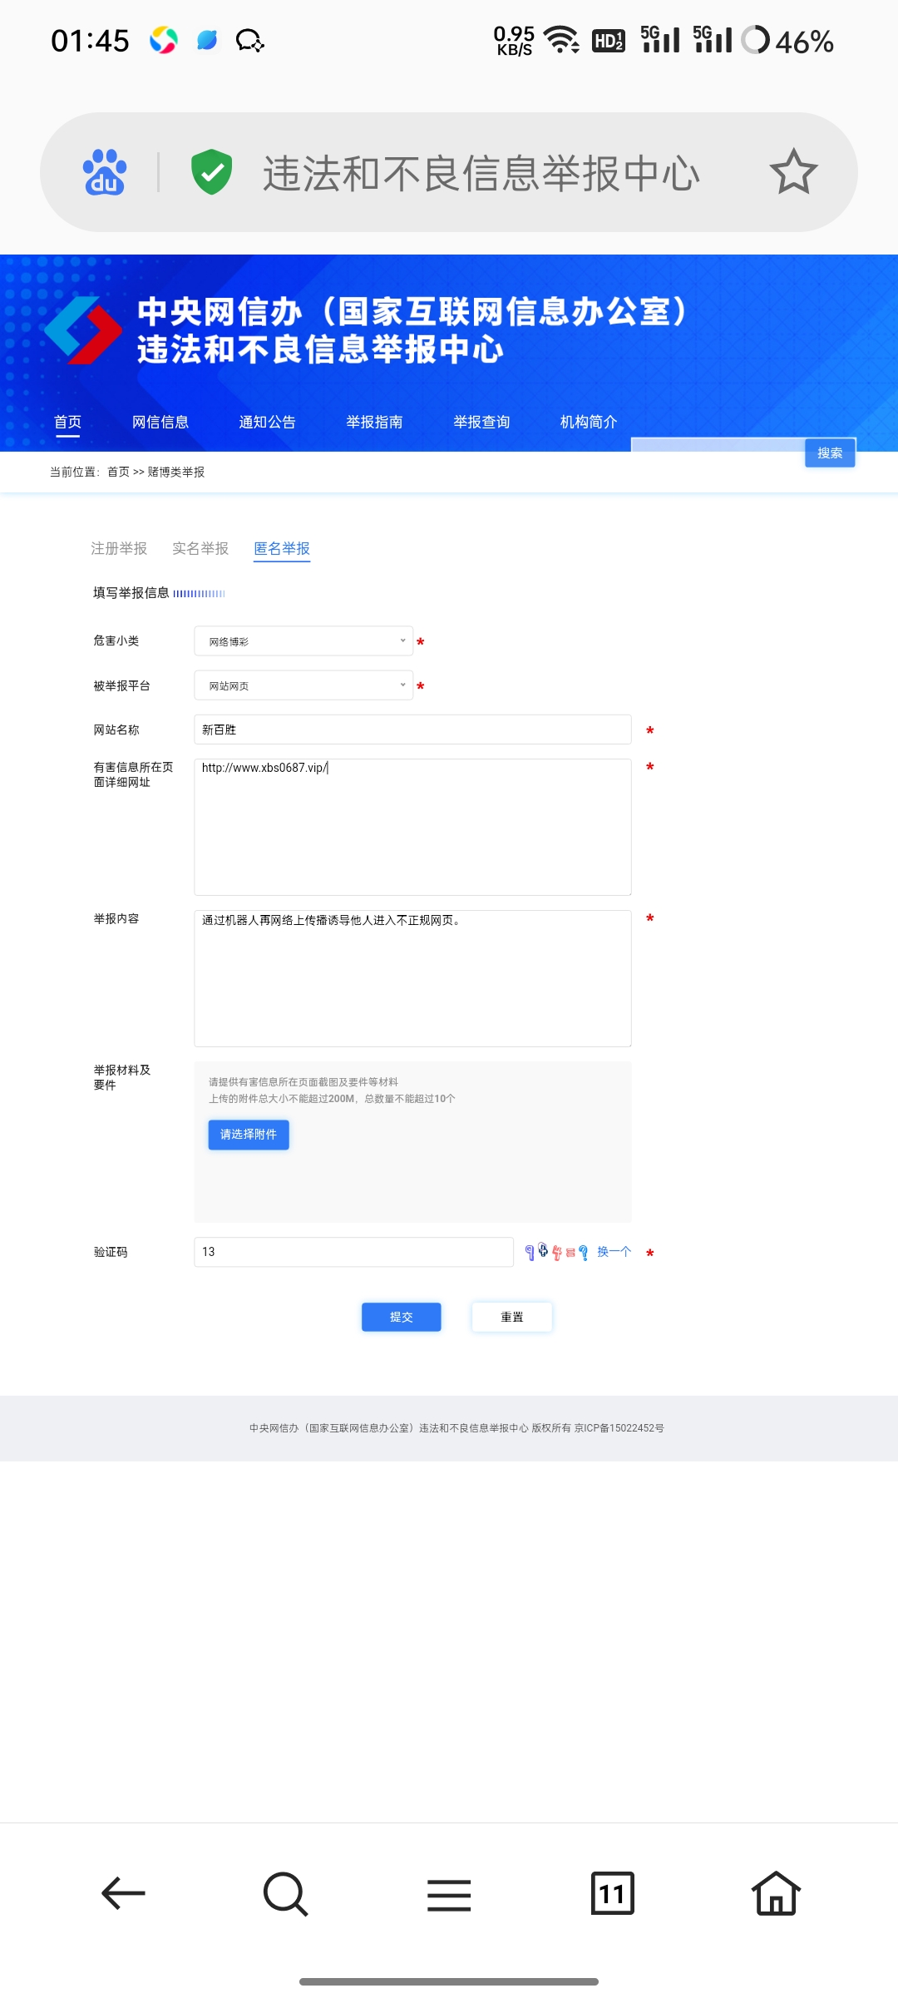Focus the site search box in header
The image size is (898, 2003).
point(718,445)
